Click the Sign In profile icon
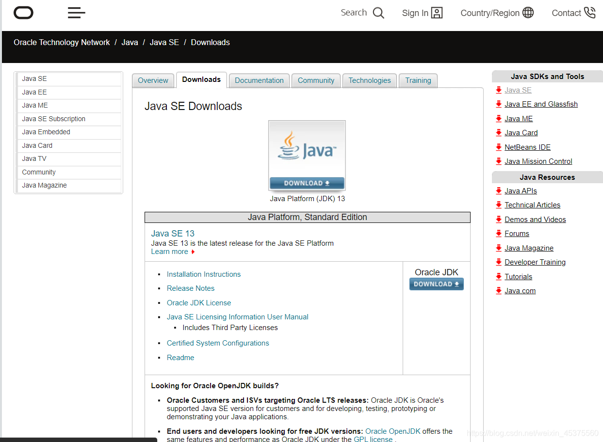 [x=437, y=13]
